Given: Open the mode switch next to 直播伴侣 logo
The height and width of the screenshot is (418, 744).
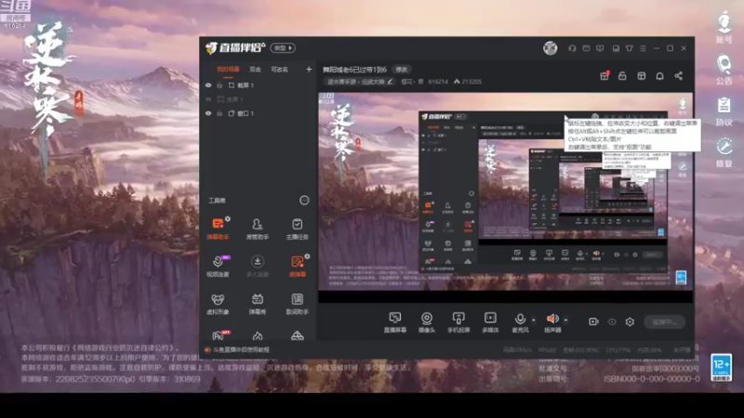Looking at the screenshot, I should [x=283, y=48].
